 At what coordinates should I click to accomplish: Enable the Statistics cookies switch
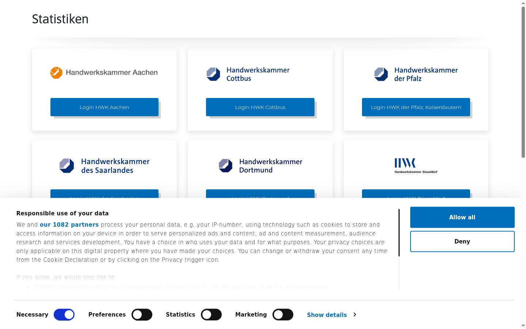(211, 315)
